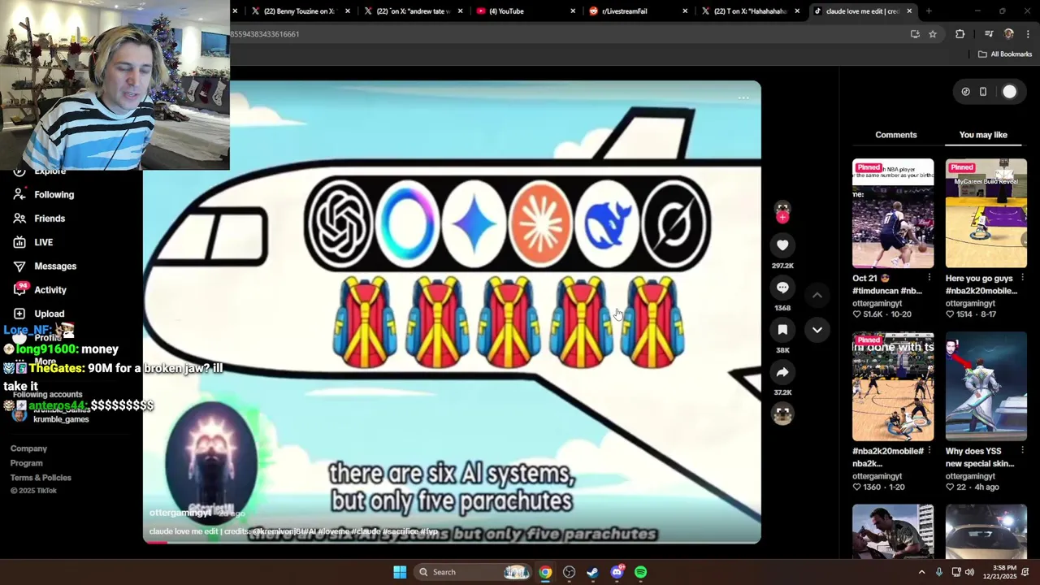Seek using the video progress bar

pos(452,542)
